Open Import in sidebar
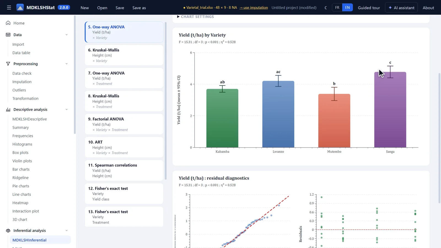The width and height of the screenshot is (441, 248). coord(18,44)
